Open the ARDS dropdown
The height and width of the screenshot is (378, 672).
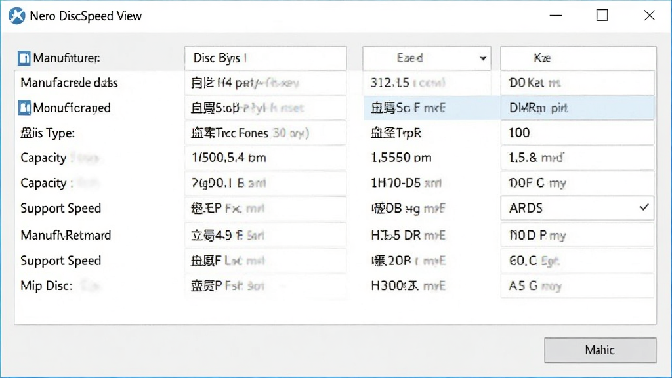pos(577,208)
